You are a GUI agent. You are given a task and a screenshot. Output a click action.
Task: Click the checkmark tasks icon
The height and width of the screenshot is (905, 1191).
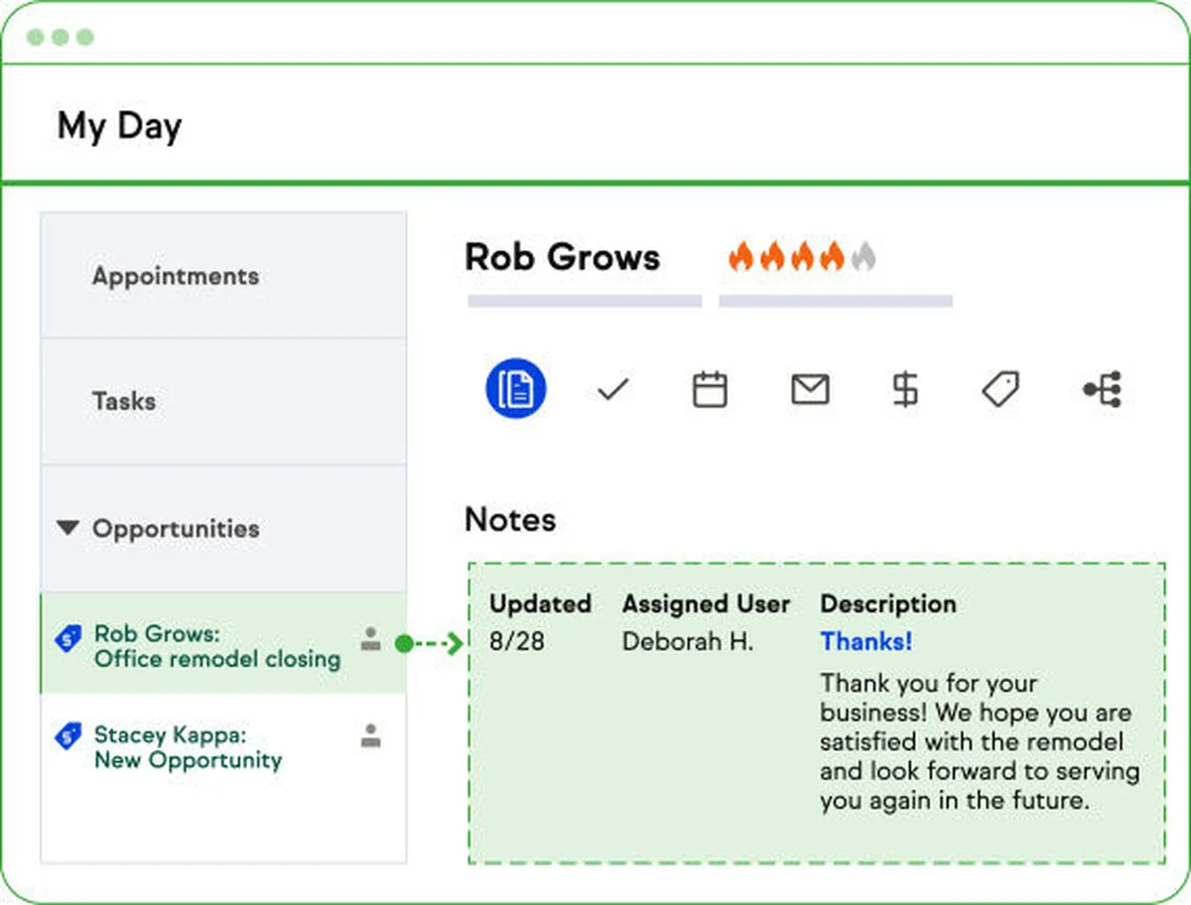613,390
